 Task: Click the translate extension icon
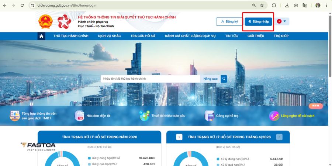coord(305,5)
